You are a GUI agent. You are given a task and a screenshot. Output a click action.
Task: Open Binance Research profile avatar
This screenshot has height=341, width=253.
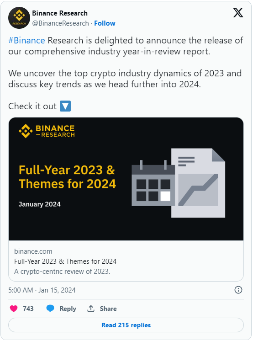point(19,18)
